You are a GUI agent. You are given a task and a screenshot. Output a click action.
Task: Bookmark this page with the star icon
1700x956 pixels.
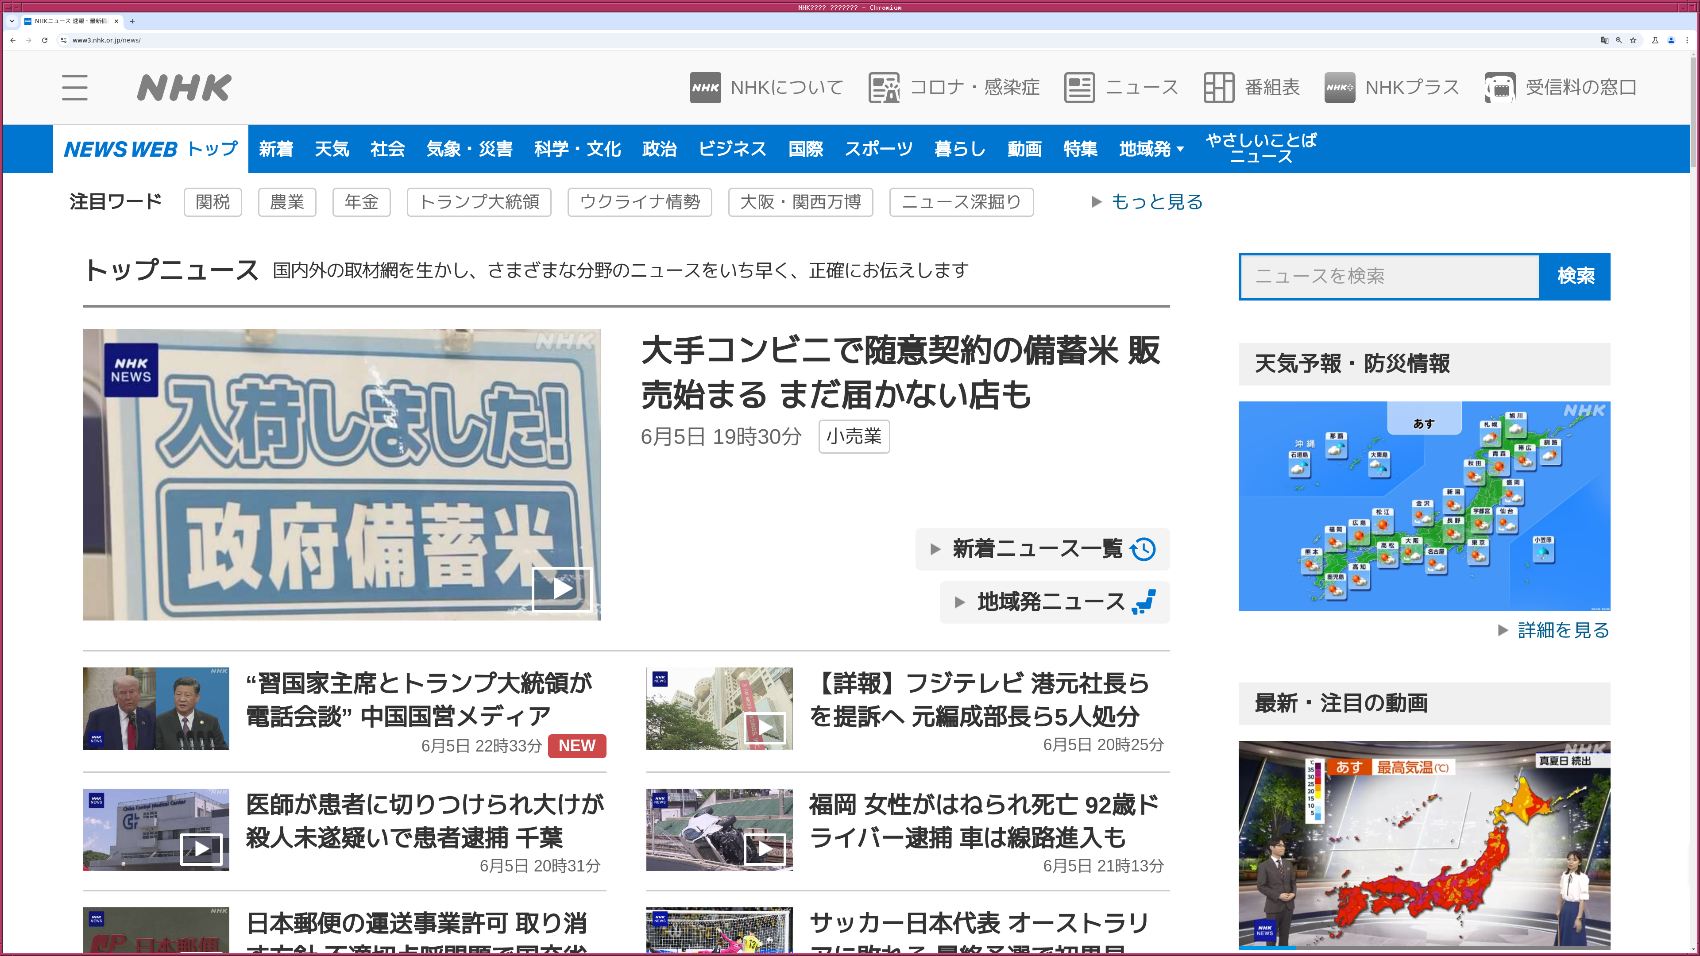1633,40
